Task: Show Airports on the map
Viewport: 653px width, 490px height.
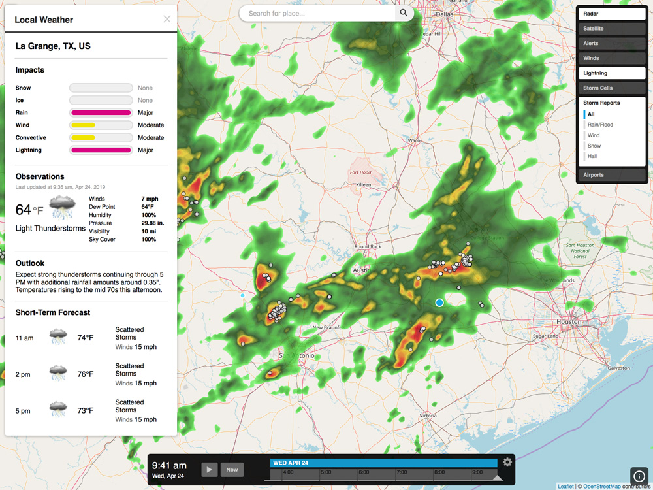Action: pos(611,174)
